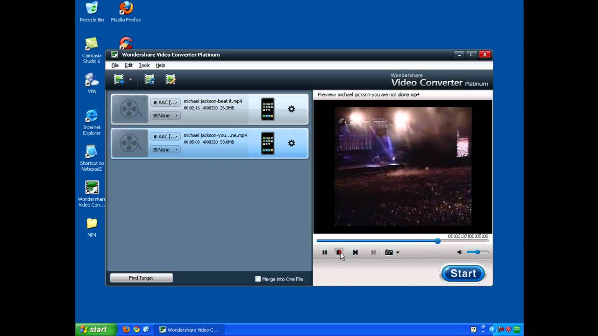Click file name michael jackson-beat it.mp4
Screen dimensions: 598x336
(213, 101)
